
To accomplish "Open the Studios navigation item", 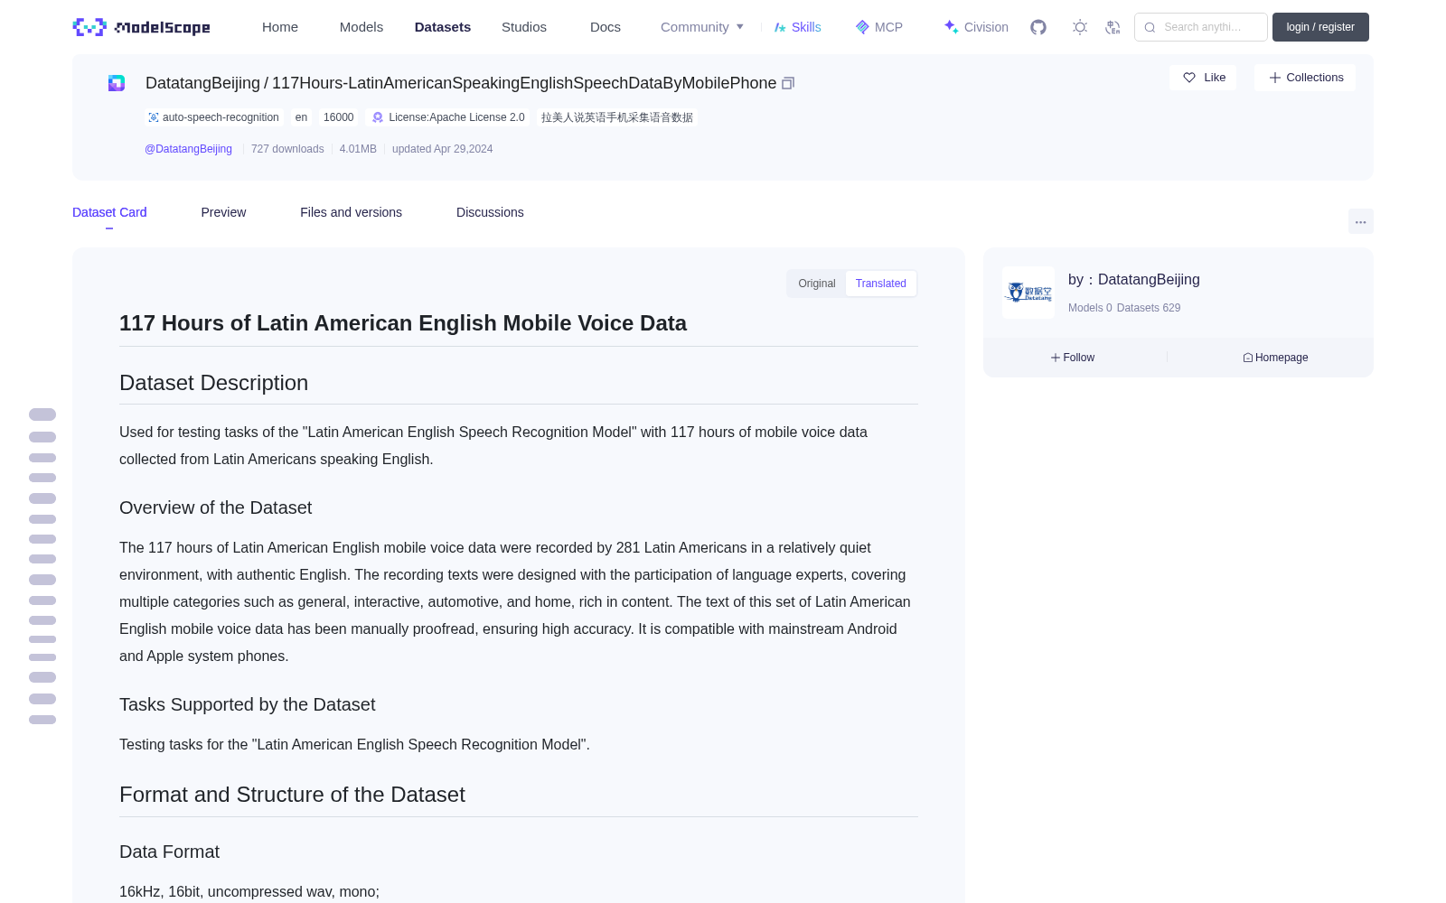I will coord(524,27).
